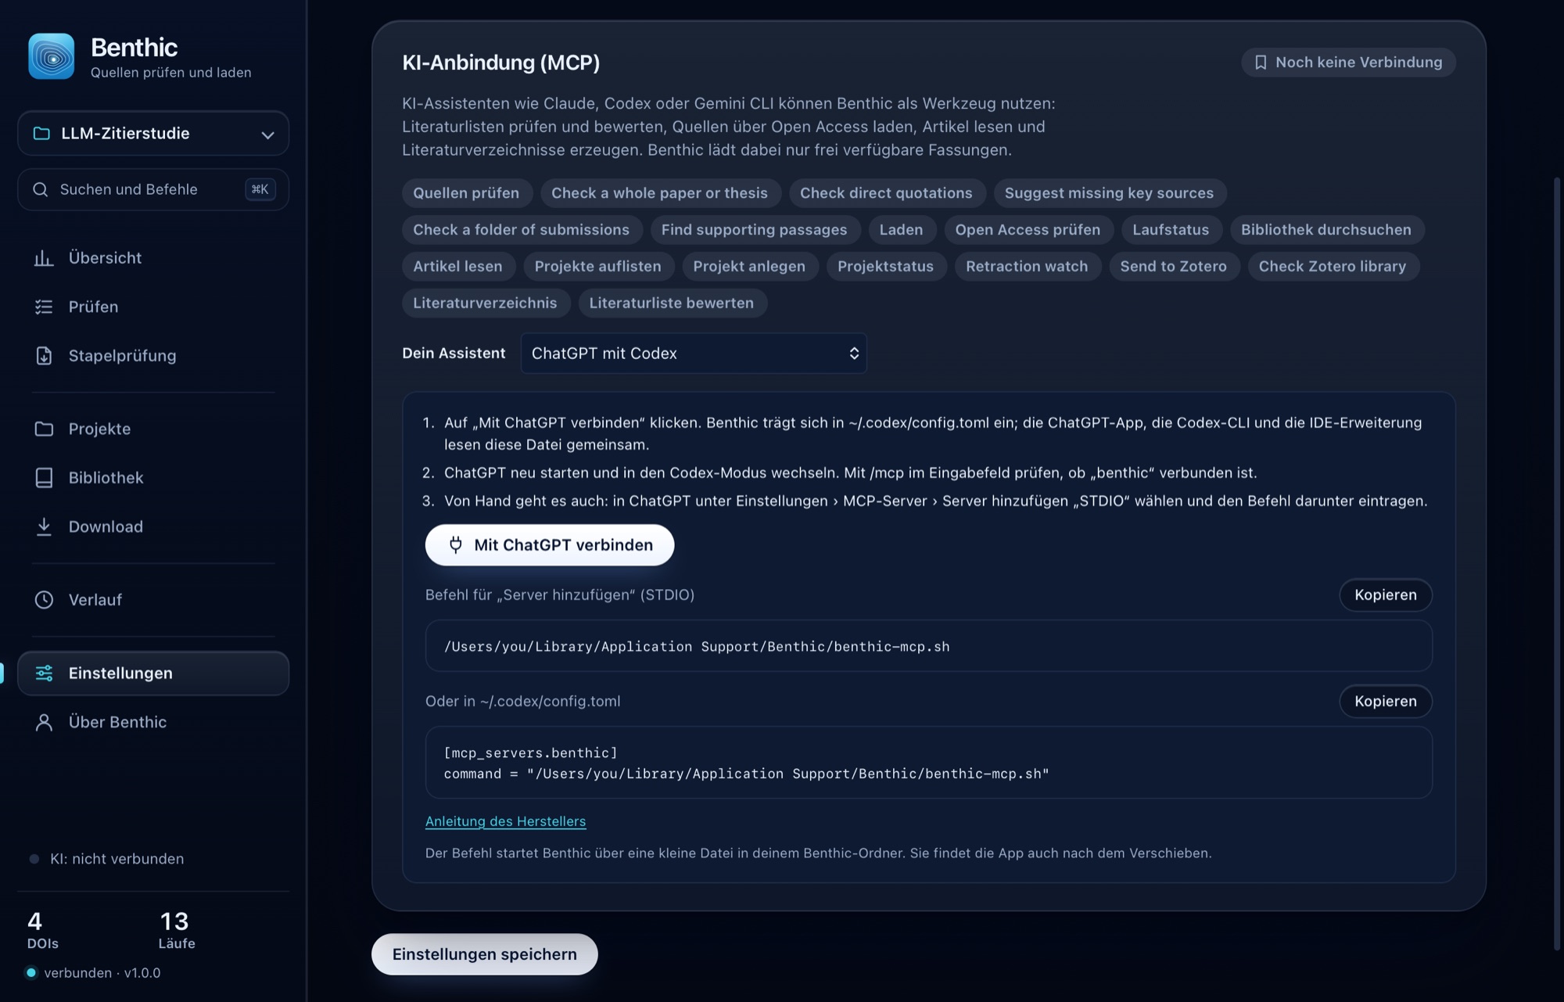Copy the config.toml snippet
1564x1002 pixels.
pyautogui.click(x=1385, y=702)
